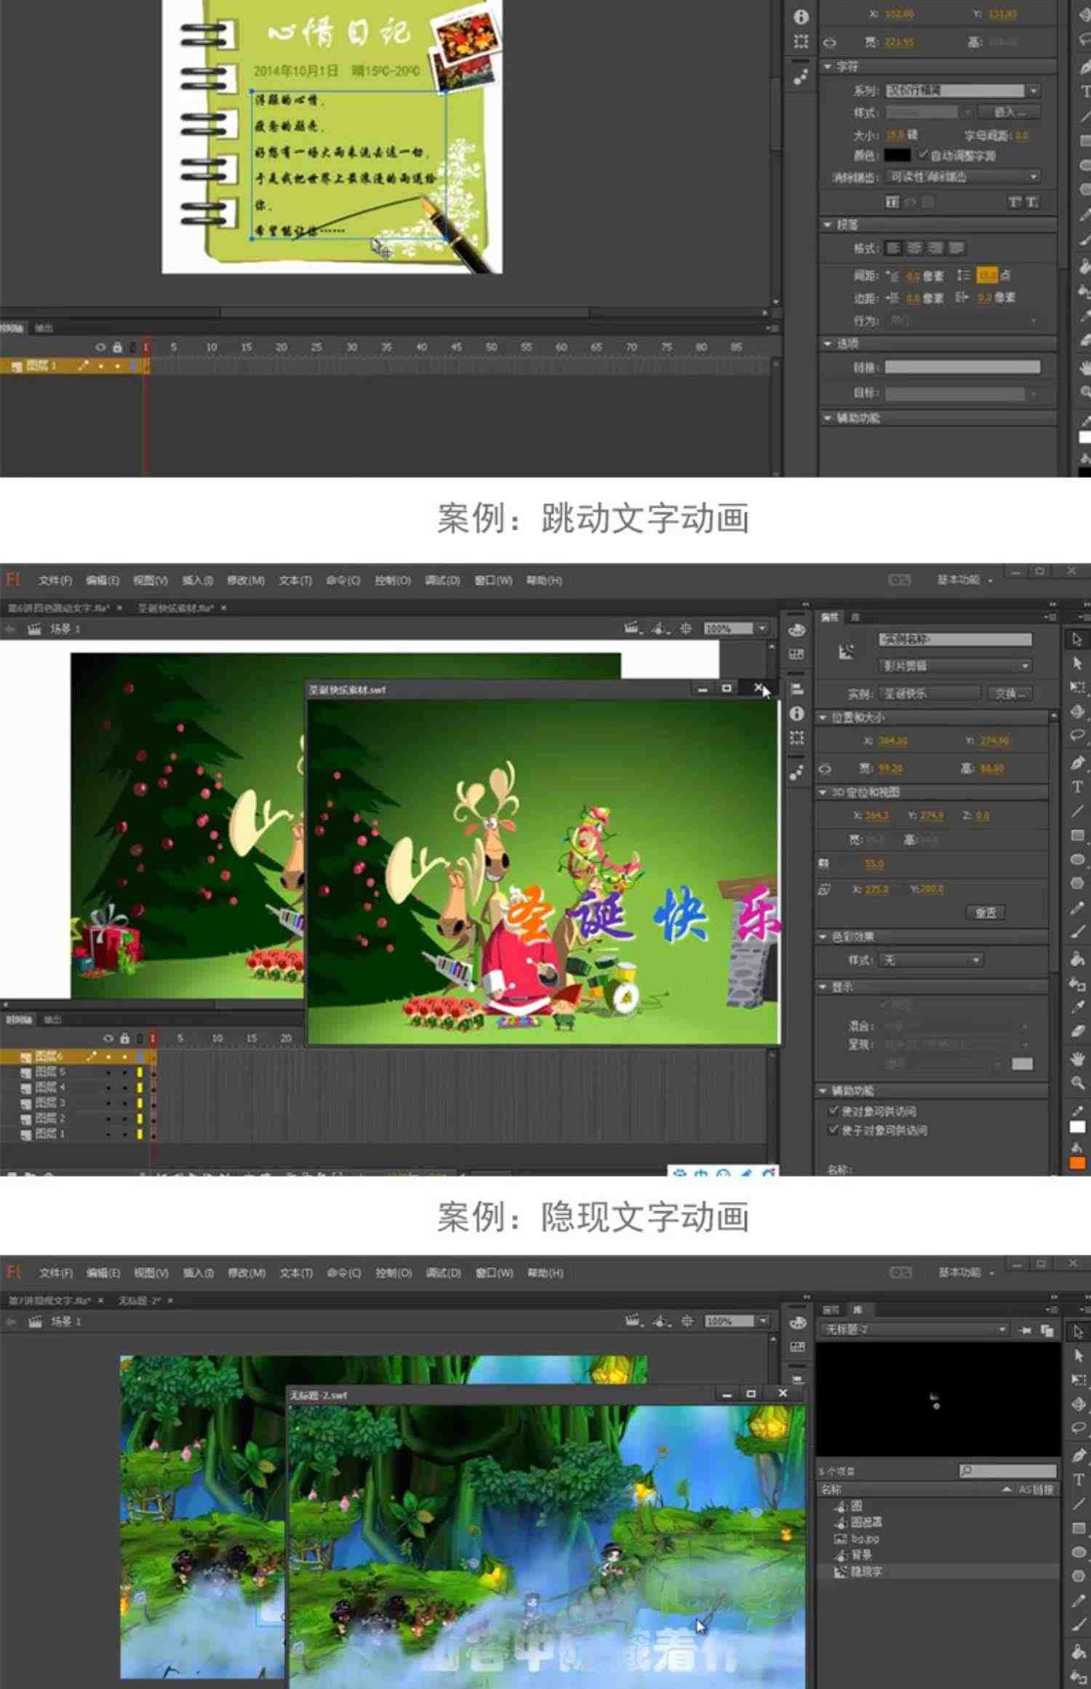
Task: Open the 基本功能 workspace dropdown in forest window
Action: pyautogui.click(x=965, y=1273)
